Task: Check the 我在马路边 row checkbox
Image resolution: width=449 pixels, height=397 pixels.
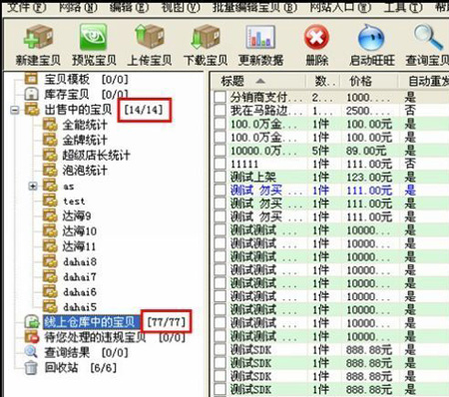Action: 220,111
